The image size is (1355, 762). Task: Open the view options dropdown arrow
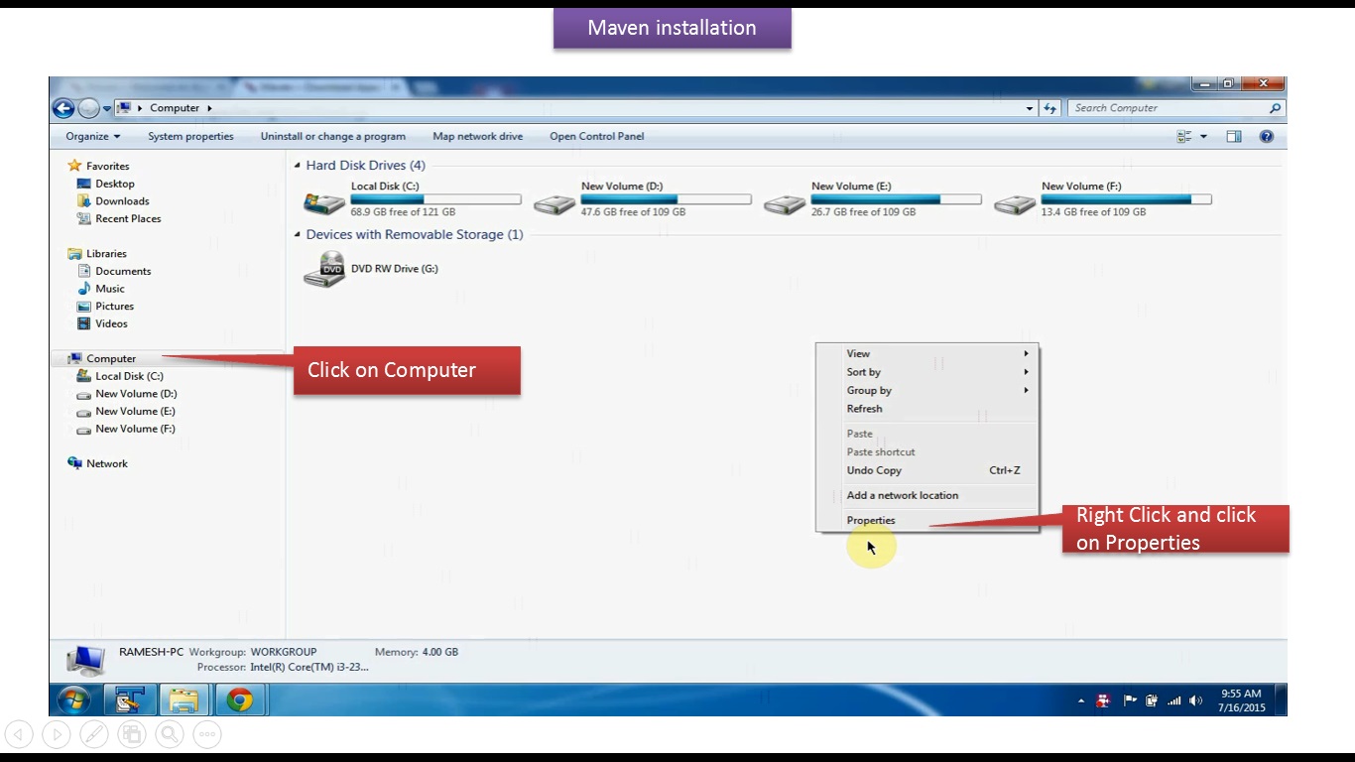click(1203, 137)
